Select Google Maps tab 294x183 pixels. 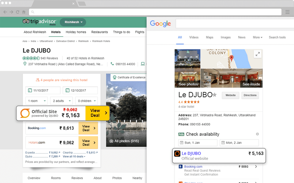click(209, 37)
